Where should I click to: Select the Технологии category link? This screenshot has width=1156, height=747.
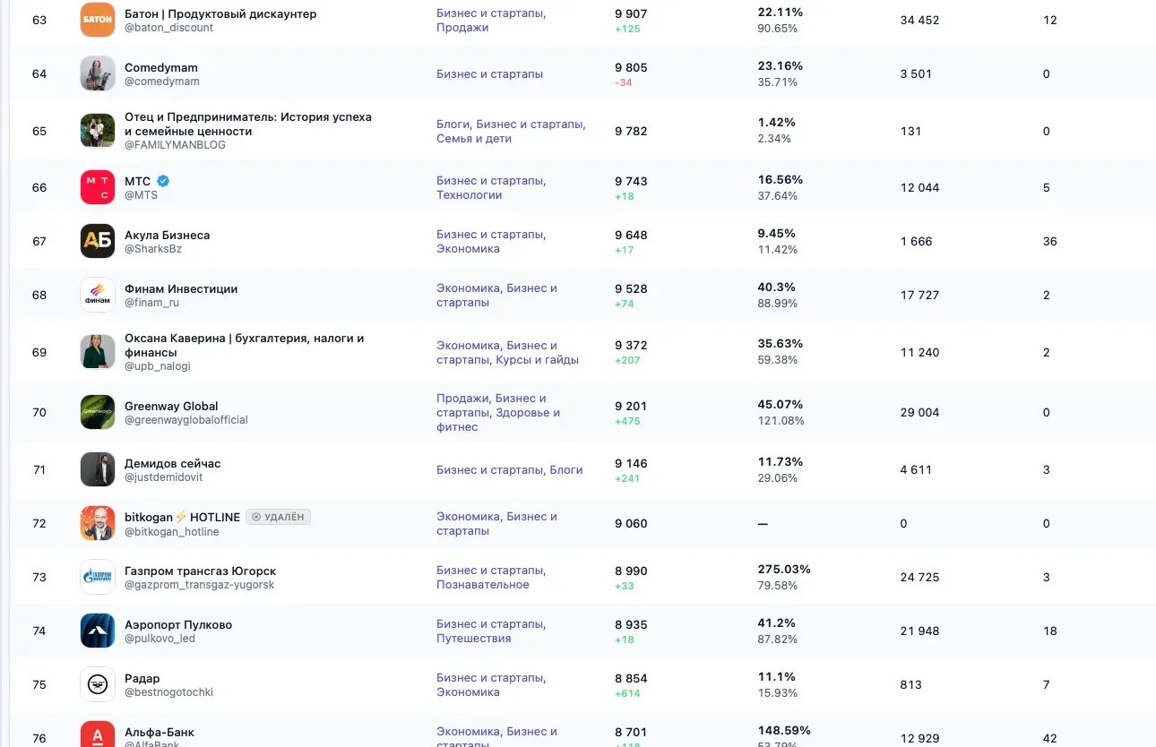point(469,195)
